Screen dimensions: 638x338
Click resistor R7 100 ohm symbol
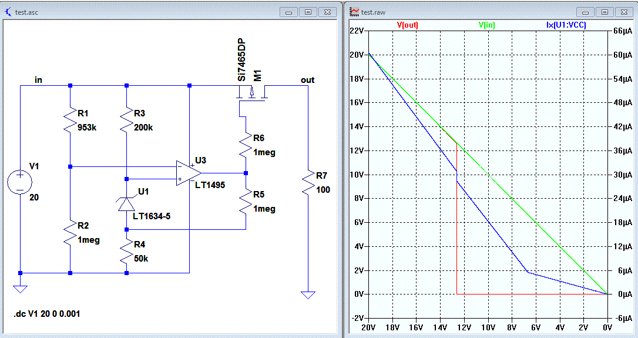(x=308, y=181)
